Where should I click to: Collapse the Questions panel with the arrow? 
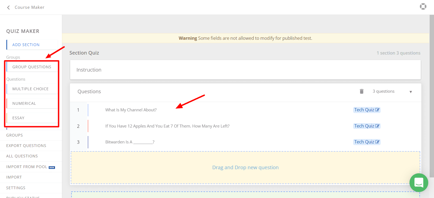click(411, 92)
